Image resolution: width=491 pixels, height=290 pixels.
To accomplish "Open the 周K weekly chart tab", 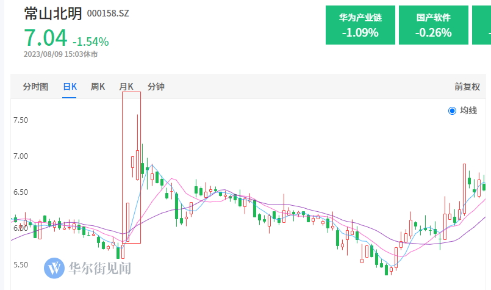I will [98, 87].
